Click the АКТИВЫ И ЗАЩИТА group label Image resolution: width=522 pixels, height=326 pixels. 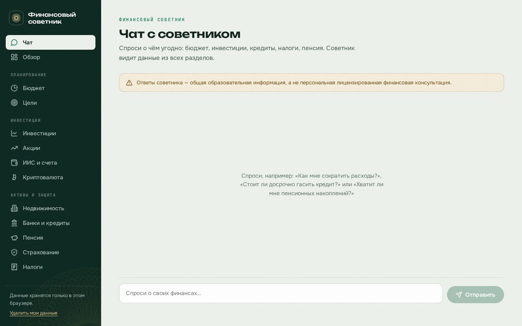coord(33,195)
